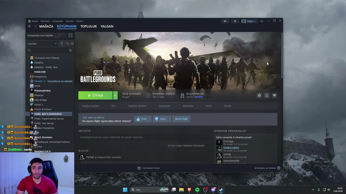Open the Başarımlar achievements cog icon
The height and width of the screenshot is (194, 346).
[182, 95]
